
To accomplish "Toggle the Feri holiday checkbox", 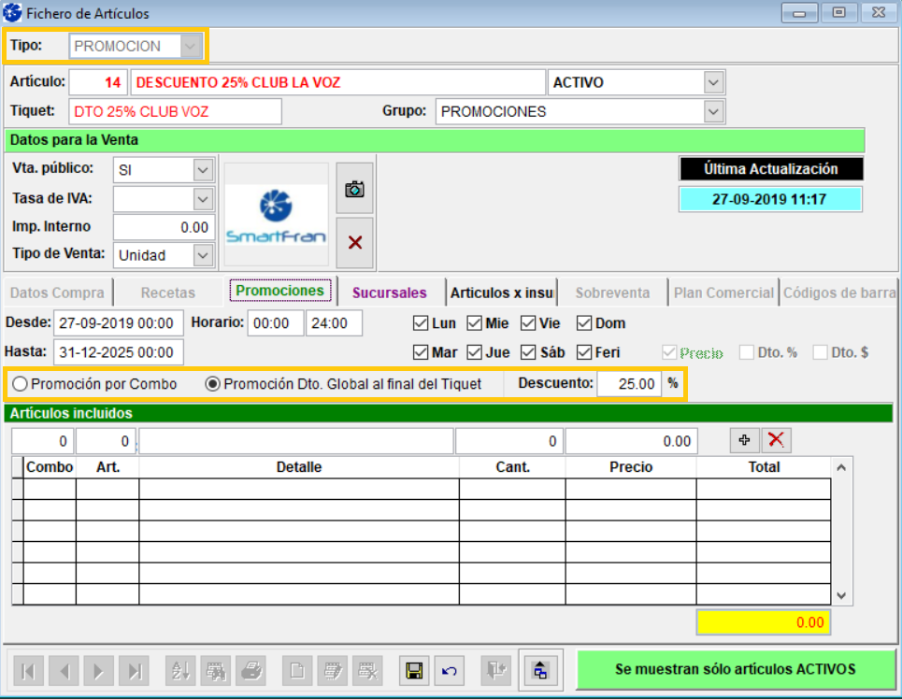I will coord(584,352).
